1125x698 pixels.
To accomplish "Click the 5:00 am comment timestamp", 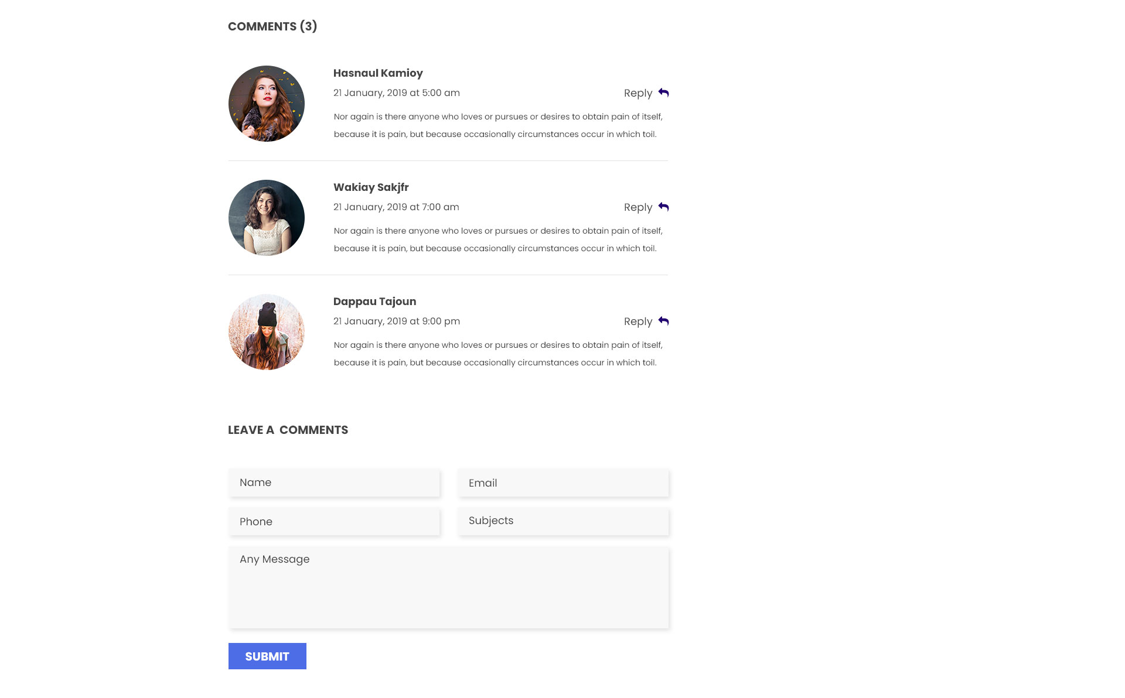I will [397, 93].
